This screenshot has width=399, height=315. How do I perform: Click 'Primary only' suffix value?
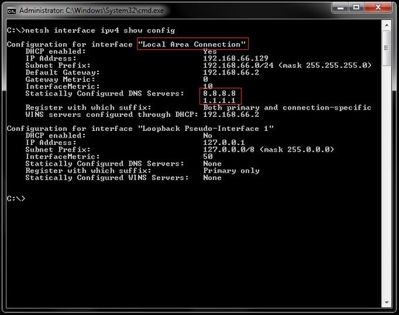click(231, 171)
